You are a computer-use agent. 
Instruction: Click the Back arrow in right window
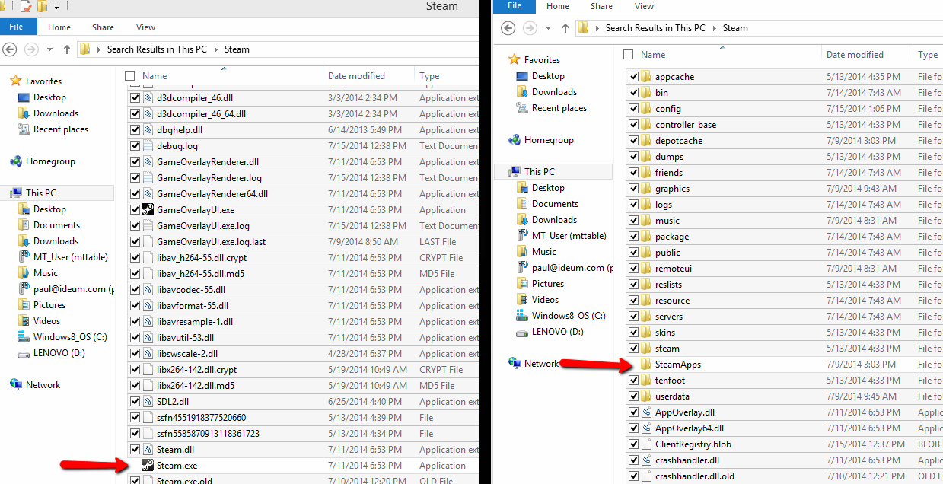click(508, 28)
